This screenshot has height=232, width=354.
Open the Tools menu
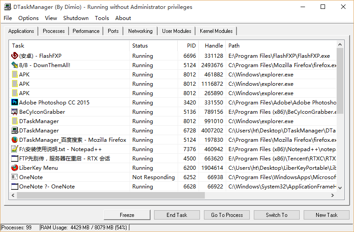point(102,18)
